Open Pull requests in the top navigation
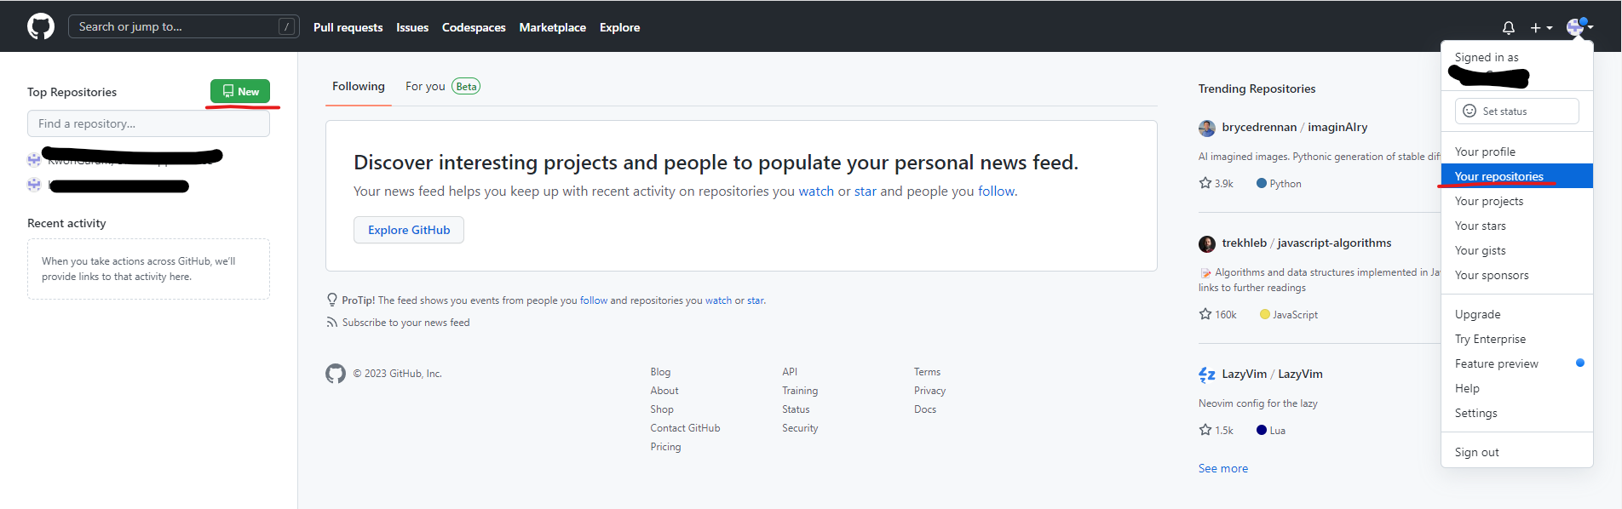Screen dimensions: 1622x509 [348, 27]
